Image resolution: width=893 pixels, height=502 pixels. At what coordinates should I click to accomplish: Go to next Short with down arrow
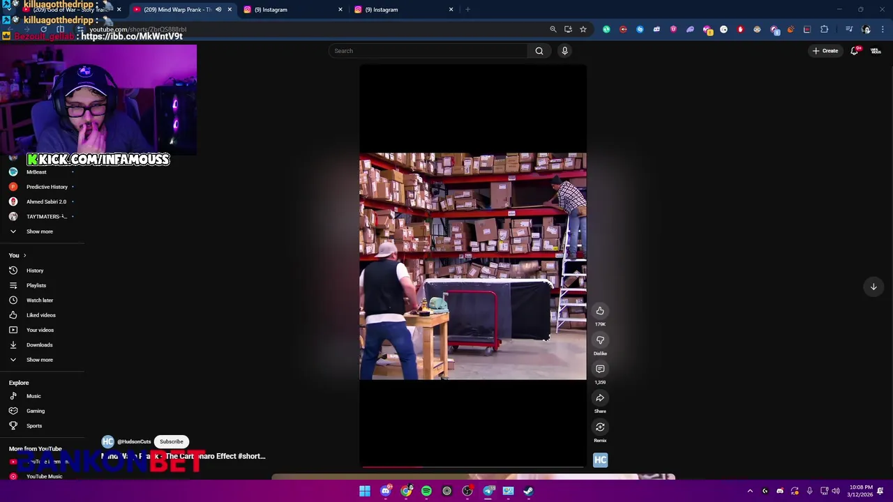click(873, 287)
